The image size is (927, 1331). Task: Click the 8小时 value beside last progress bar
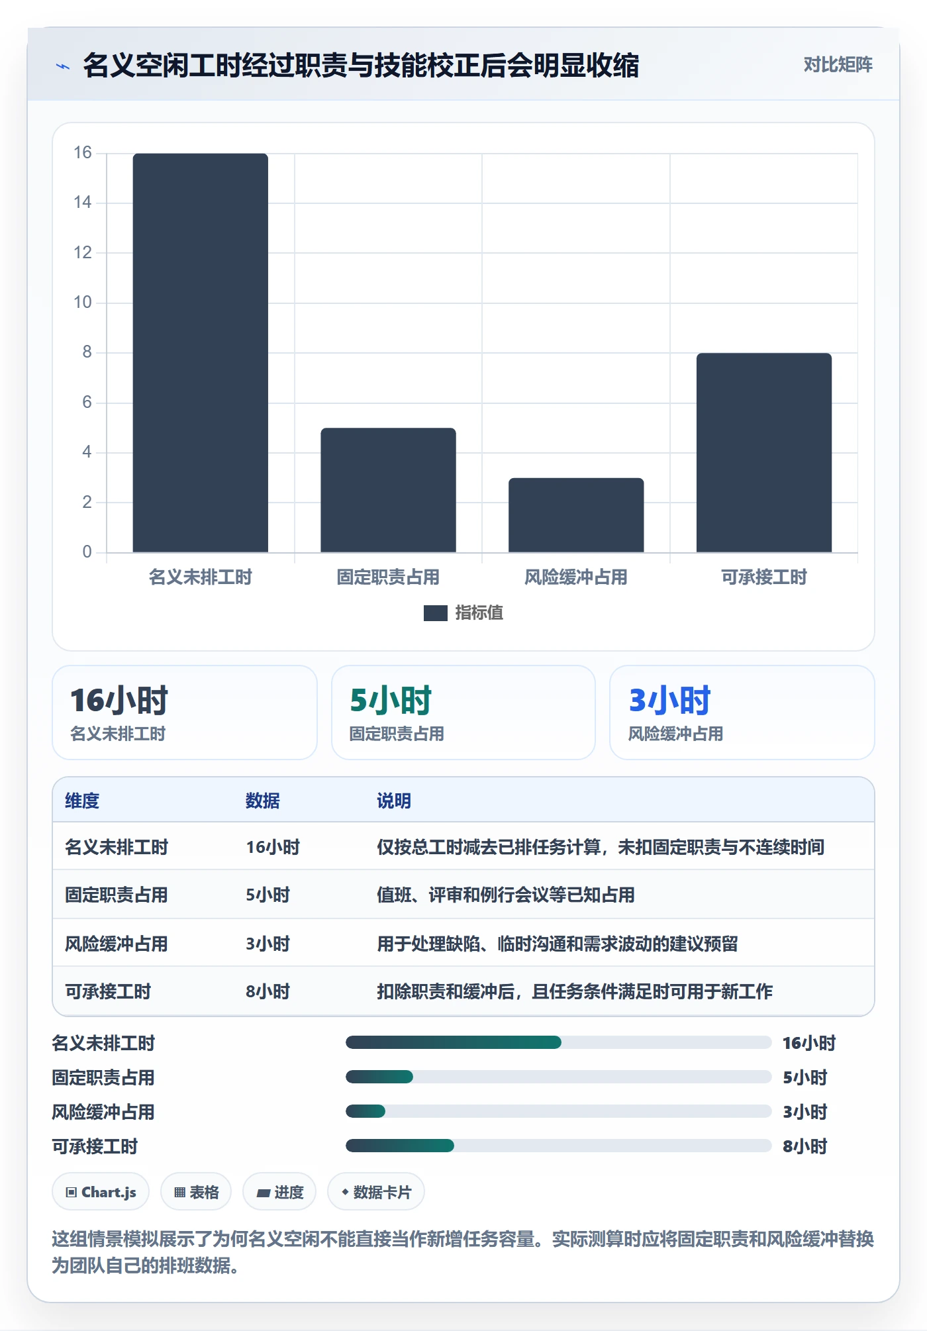[805, 1146]
